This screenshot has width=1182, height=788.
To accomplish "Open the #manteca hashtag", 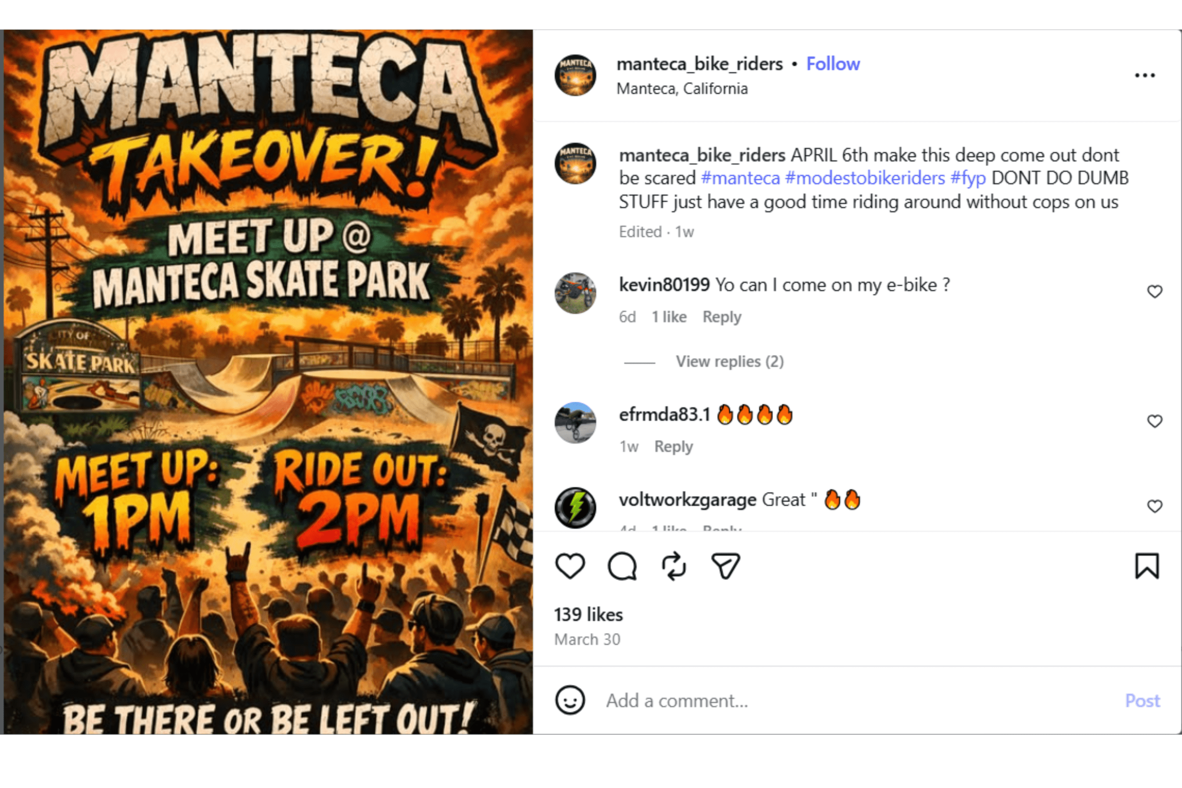I will (740, 178).
